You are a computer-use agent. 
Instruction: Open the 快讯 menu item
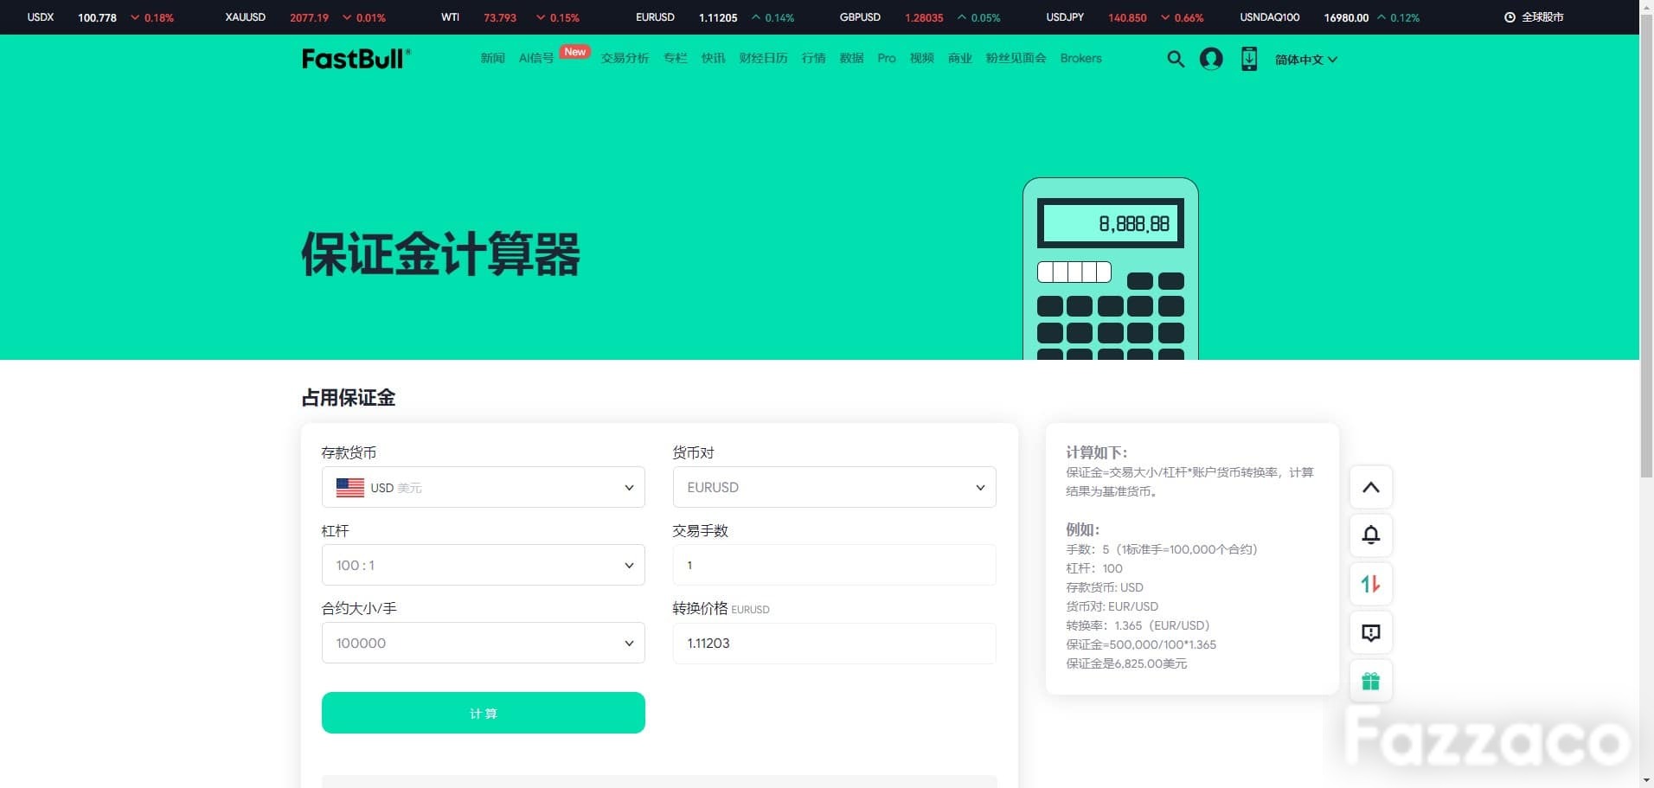click(713, 59)
